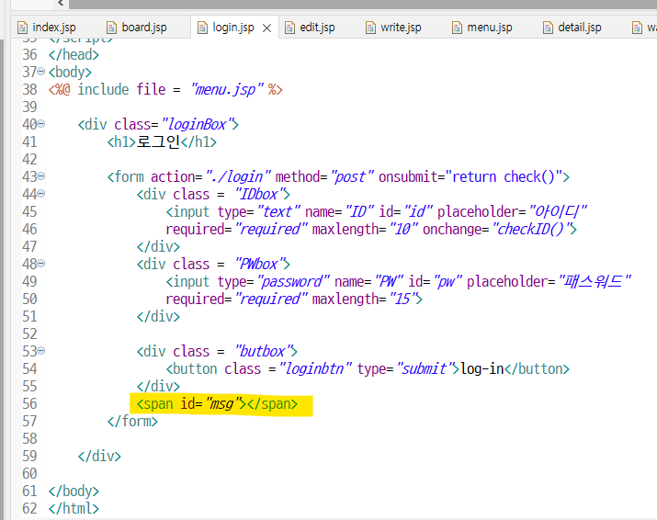Click the maxlength "10" value

coord(403,229)
